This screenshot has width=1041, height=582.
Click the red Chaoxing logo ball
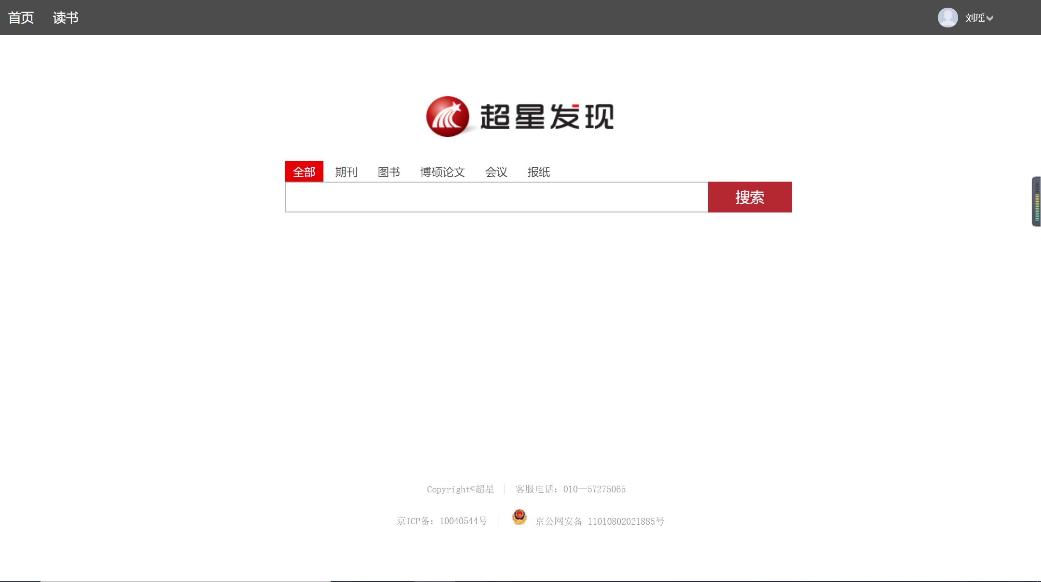click(x=447, y=117)
